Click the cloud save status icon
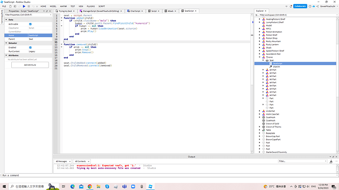 [x=314, y=6]
